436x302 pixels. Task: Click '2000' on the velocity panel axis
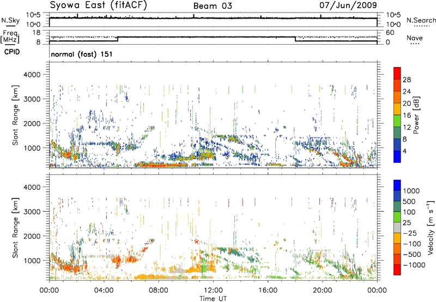32,236
